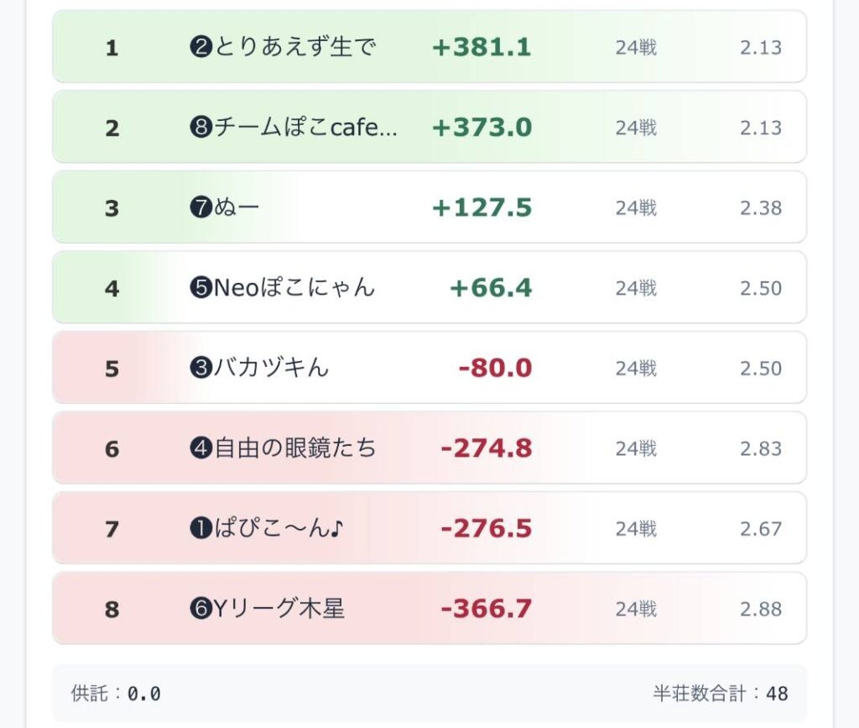Click rank number 8 in the last row
859x728 pixels.
point(112,609)
